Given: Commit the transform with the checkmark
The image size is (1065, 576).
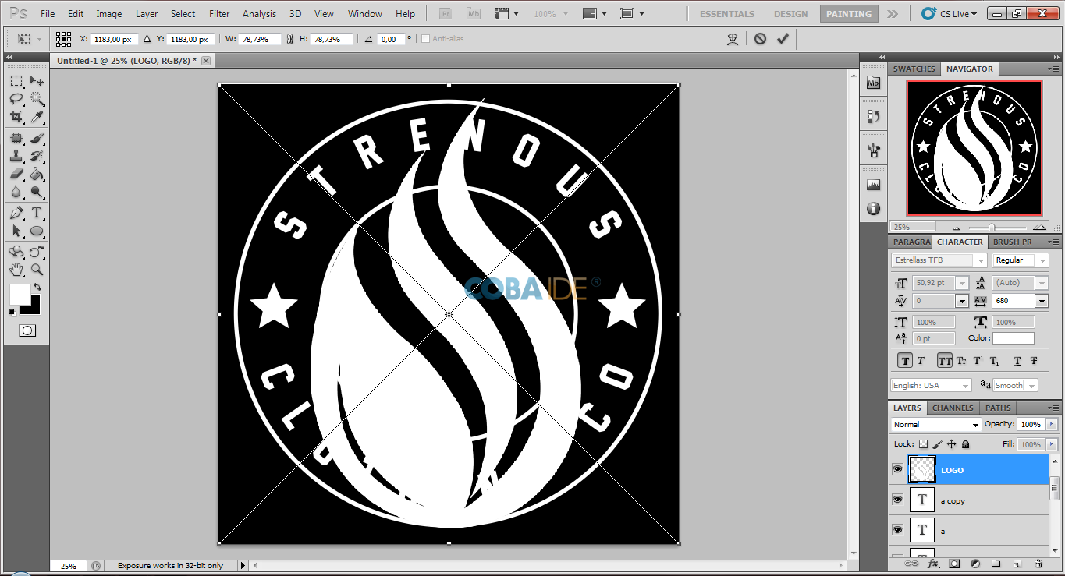Looking at the screenshot, I should [x=783, y=38].
